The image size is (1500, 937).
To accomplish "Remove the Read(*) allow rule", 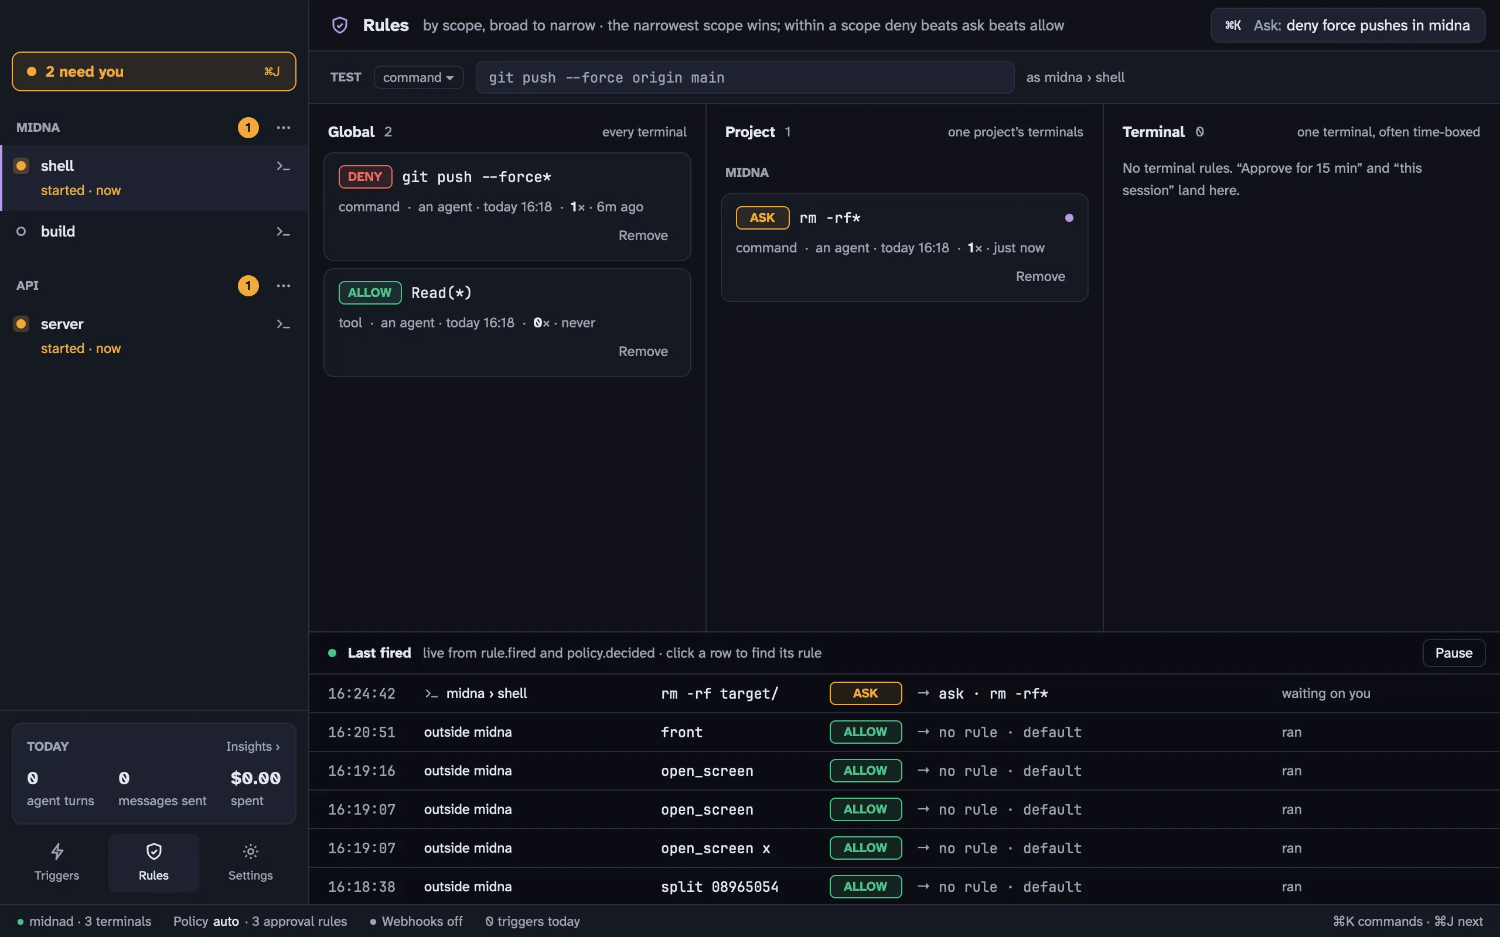I will [x=643, y=351].
